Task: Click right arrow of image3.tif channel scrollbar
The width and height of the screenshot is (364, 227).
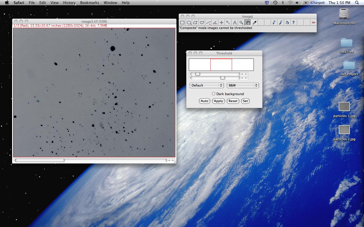Action: (173, 160)
